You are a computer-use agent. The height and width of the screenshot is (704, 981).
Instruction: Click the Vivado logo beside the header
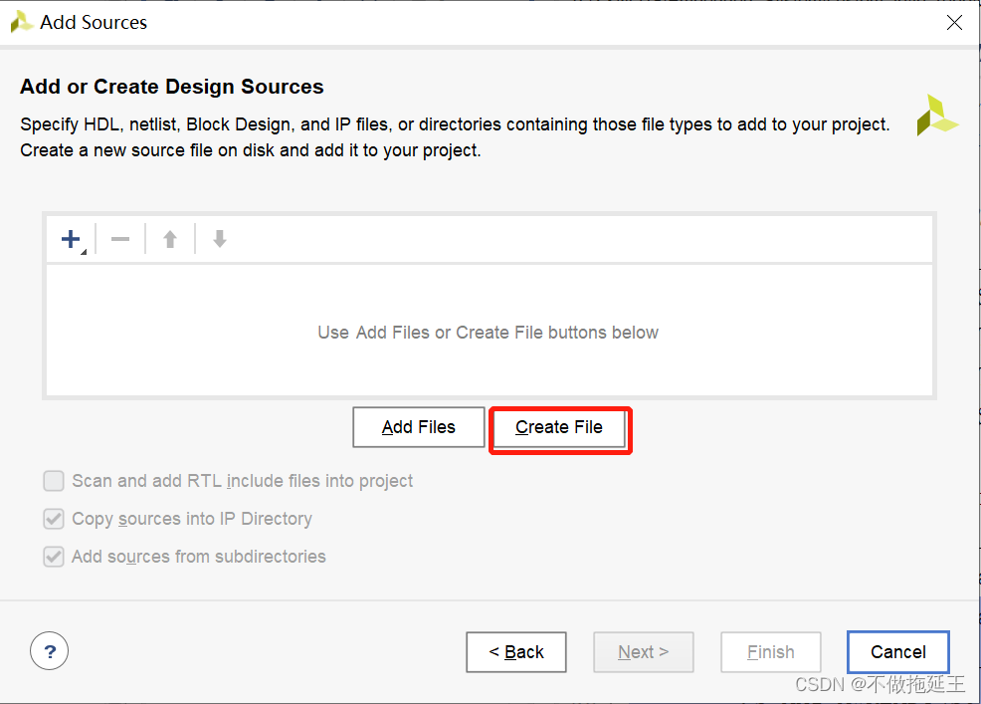[x=936, y=116]
